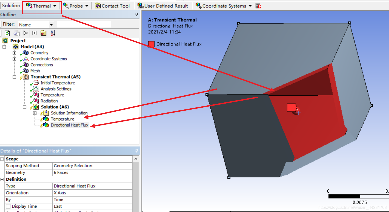The image size is (389, 212).
Task: Expand the Geometry tree node
Action: tap(14, 53)
